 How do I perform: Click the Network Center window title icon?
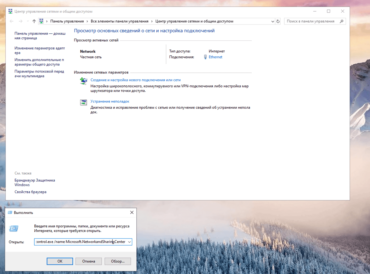pyautogui.click(x=10, y=11)
